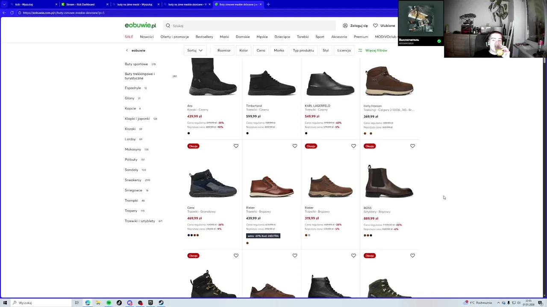Select first color dot under Helly Hansen Trekkingi
547x307 pixels.
point(365,133)
